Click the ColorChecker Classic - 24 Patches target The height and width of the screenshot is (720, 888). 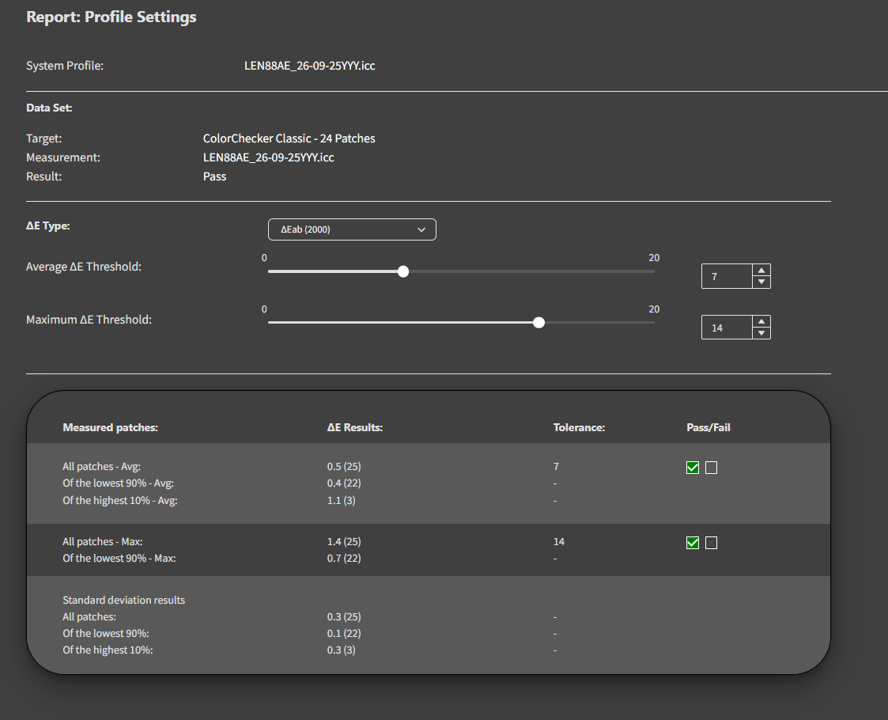[289, 138]
